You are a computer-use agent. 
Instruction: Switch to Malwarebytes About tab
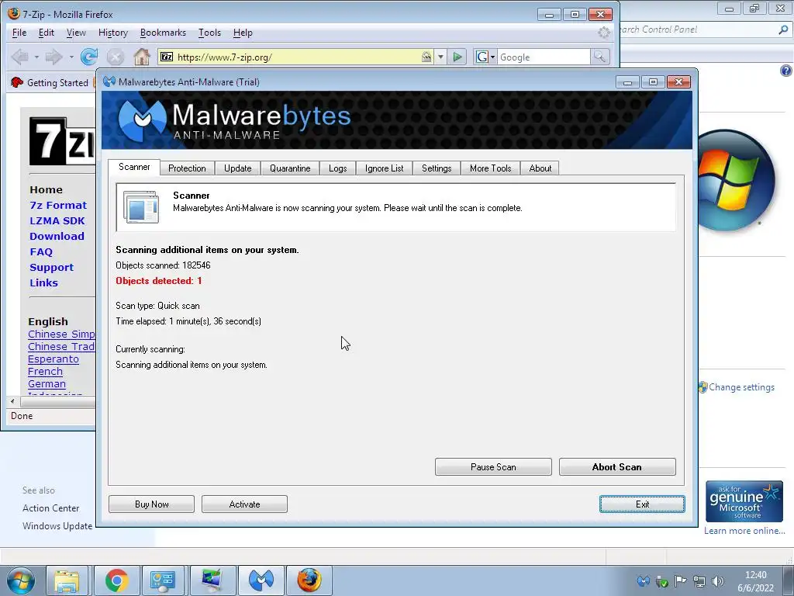point(540,168)
